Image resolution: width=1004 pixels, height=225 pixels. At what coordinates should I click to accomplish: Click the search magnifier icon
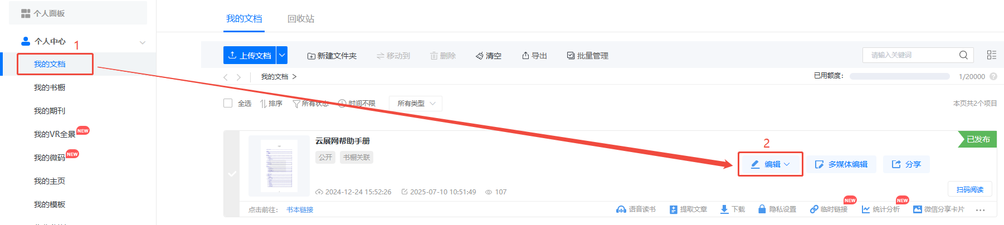tap(963, 55)
